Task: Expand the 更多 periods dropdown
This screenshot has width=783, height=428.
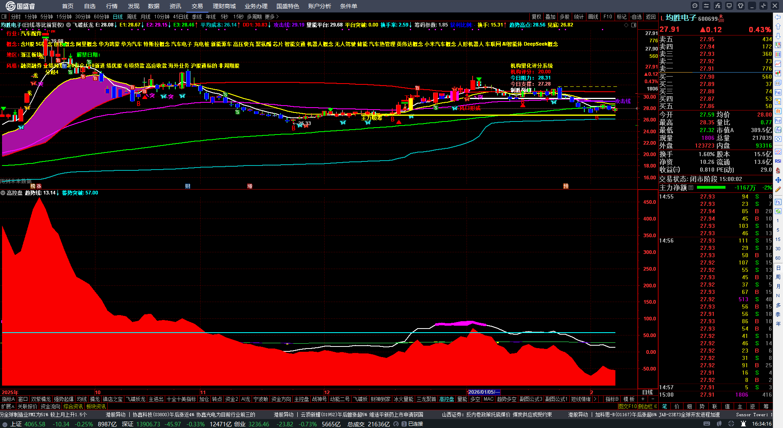Action: [272, 17]
